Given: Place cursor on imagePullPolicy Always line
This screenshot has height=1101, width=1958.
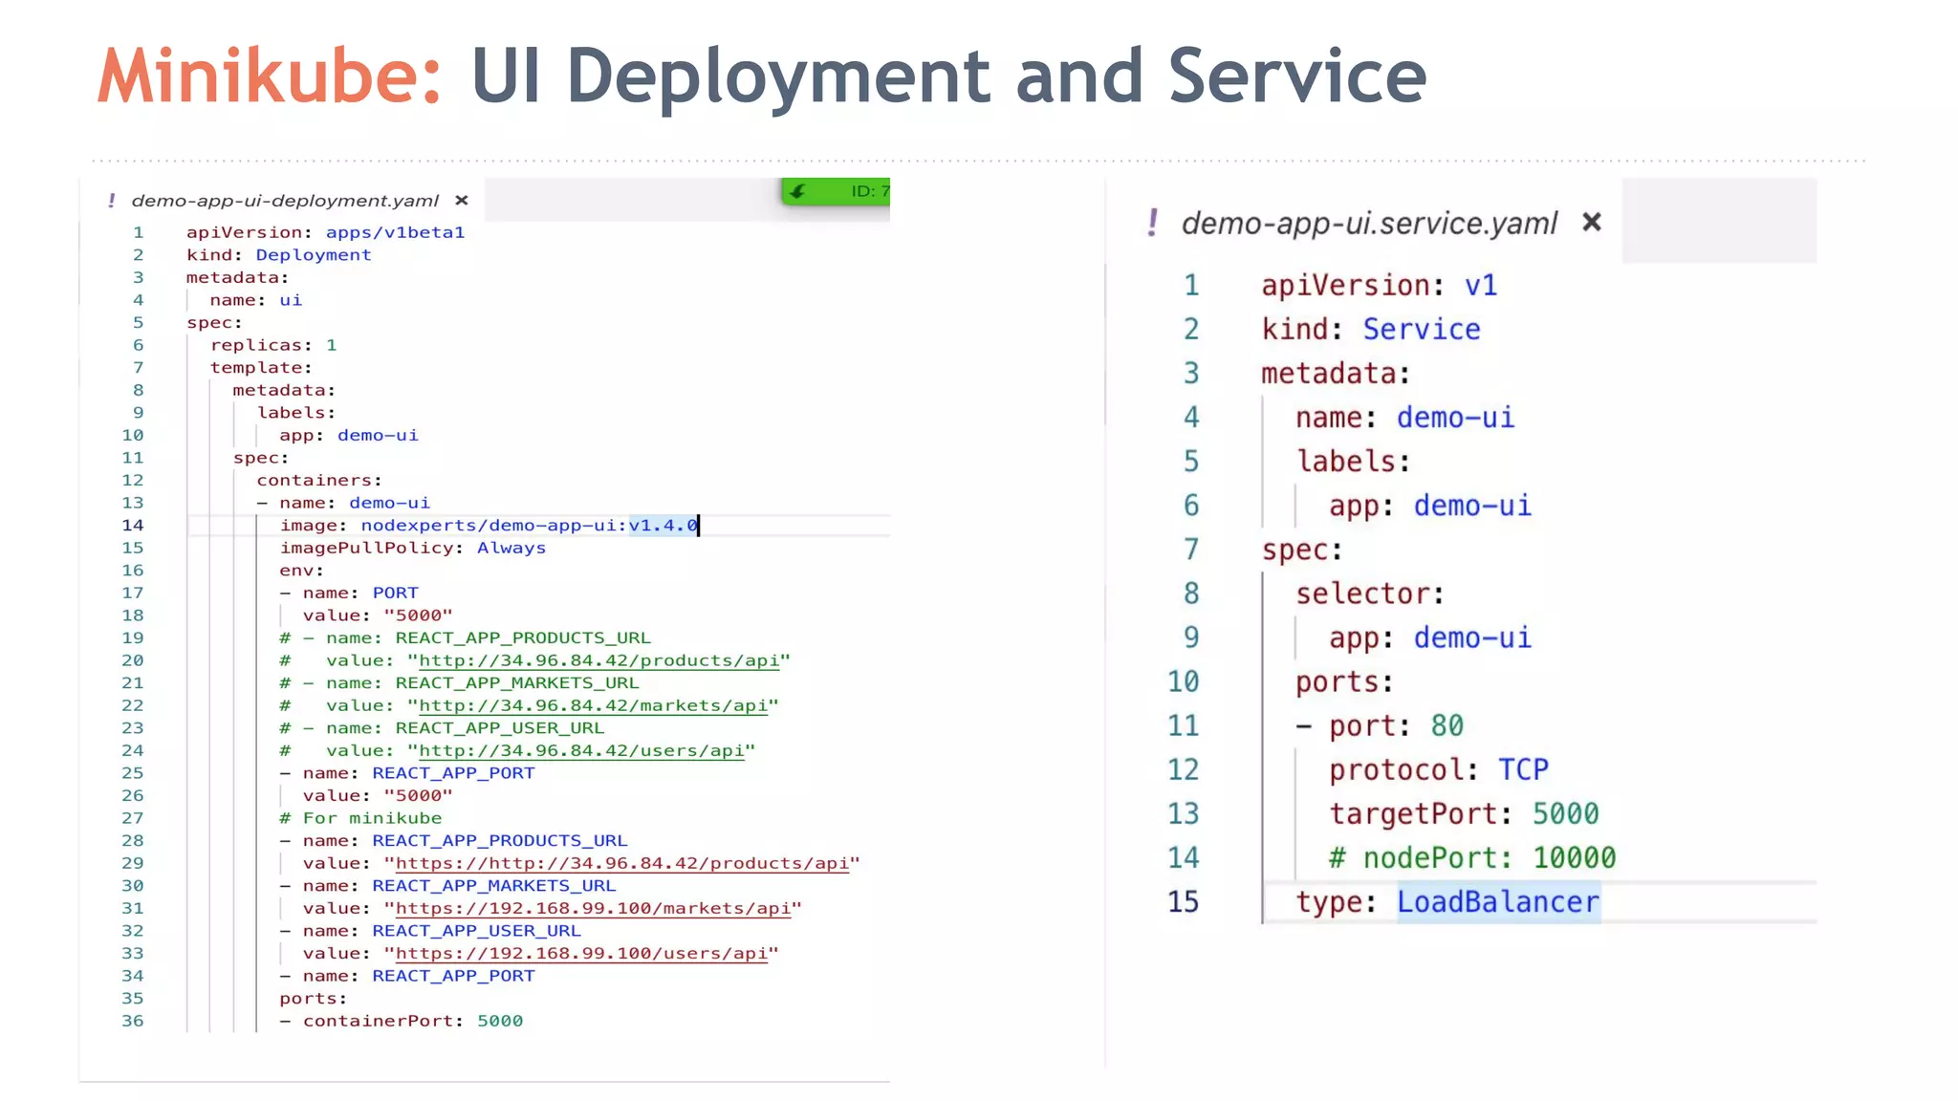Looking at the screenshot, I should (412, 549).
